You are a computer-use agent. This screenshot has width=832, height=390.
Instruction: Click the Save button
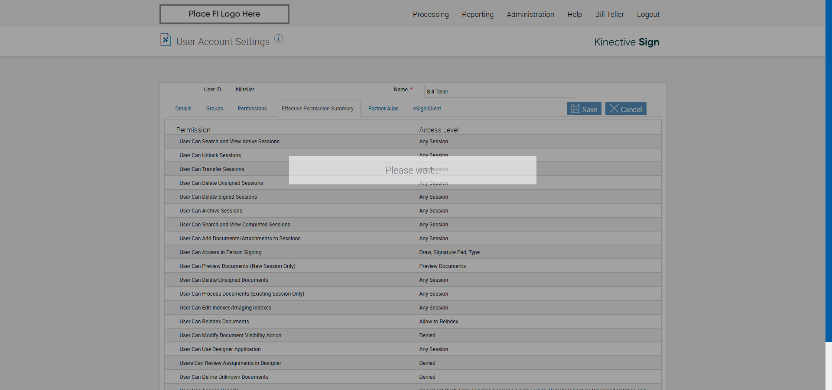[584, 109]
